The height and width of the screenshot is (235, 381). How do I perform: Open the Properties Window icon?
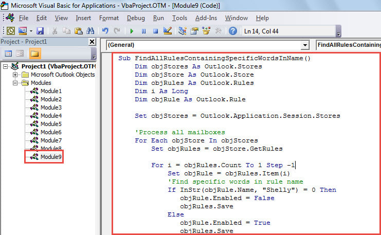pos(194,31)
